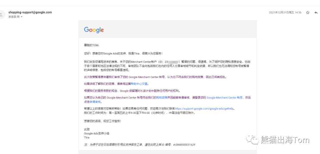The image size is (320, 154).
Task: Star this email from shopping-support
Action: 308,13
